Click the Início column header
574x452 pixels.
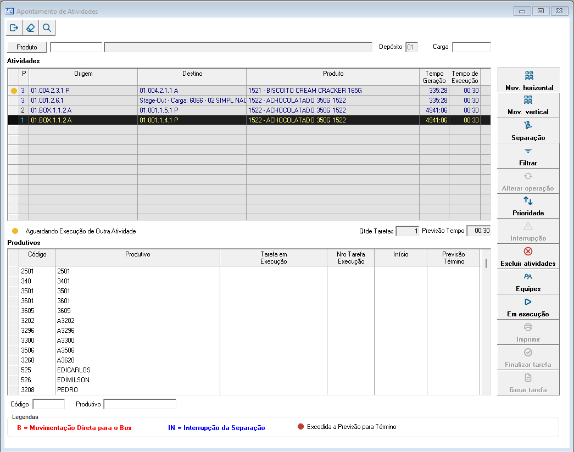[400, 258]
